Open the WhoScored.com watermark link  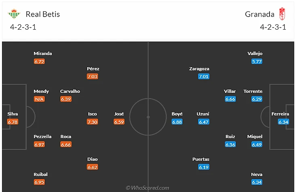pyautogui.click(x=147, y=188)
